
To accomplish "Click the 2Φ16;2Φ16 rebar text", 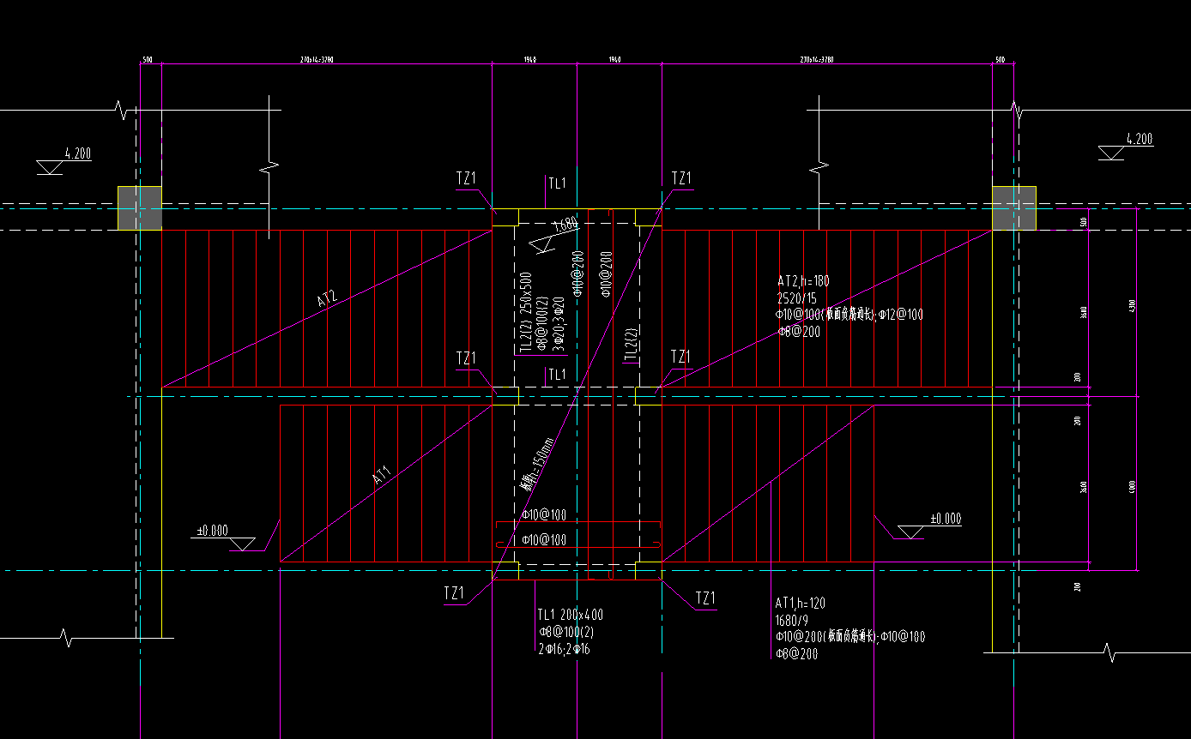I will pos(564,649).
